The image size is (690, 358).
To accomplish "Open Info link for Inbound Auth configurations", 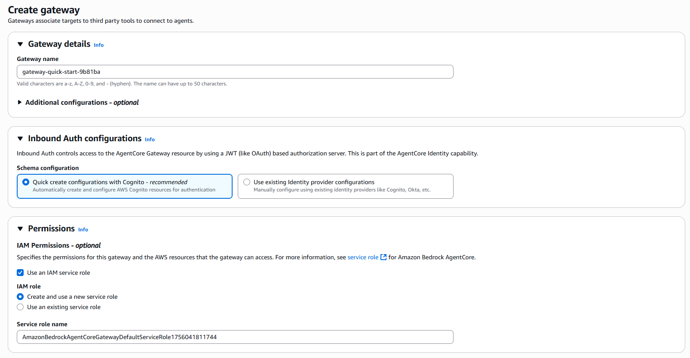I will [x=150, y=140].
